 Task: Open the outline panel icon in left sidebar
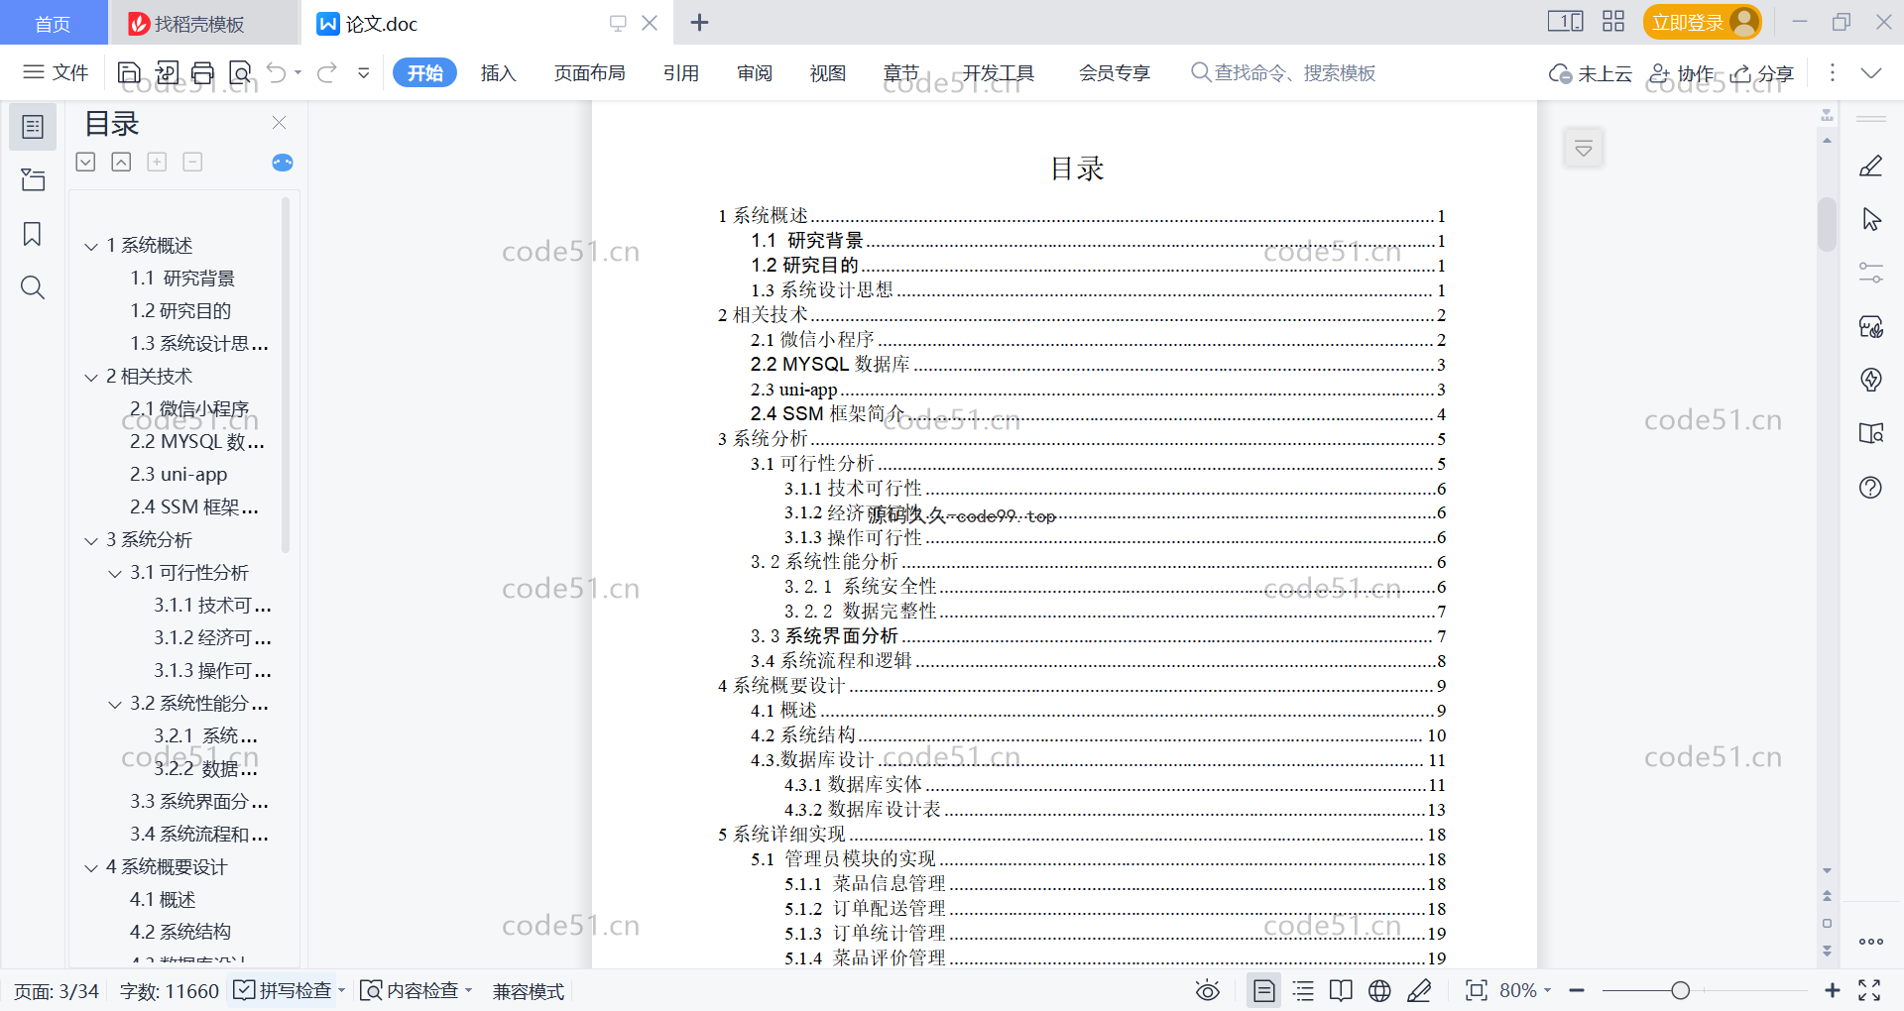(x=33, y=127)
